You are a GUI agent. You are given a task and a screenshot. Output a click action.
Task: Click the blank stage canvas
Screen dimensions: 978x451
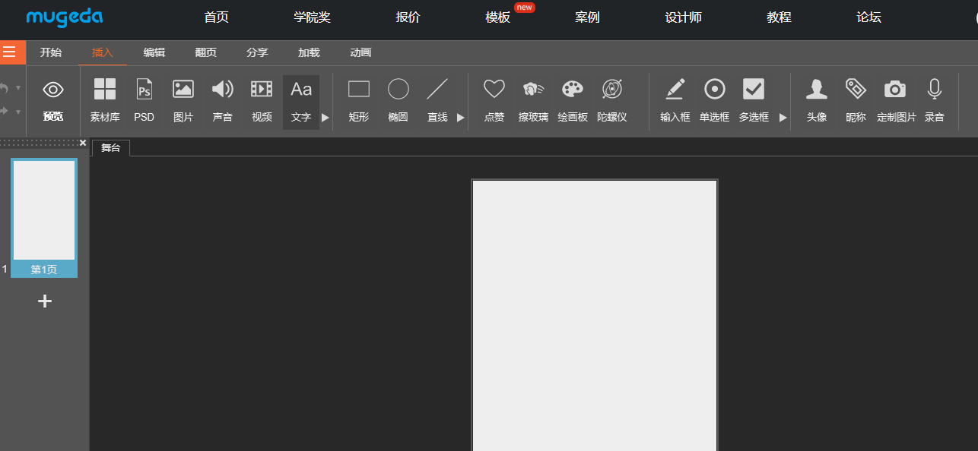point(595,315)
